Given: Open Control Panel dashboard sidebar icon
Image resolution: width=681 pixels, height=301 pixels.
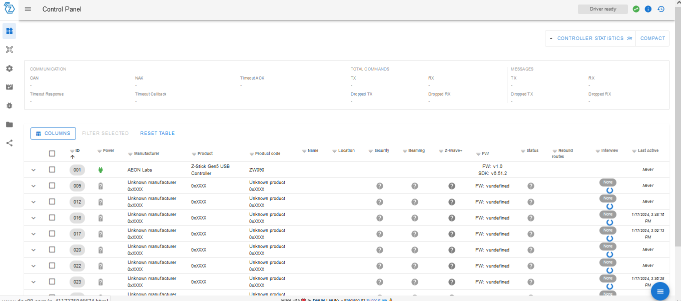Looking at the screenshot, I should point(9,31).
